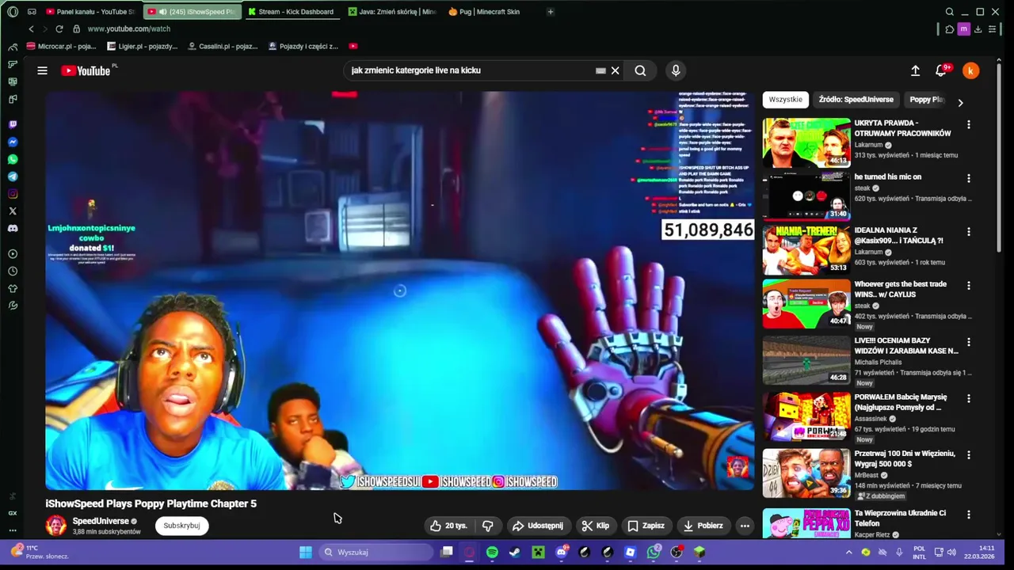Viewport: 1014px width, 570px height.
Task: Mute the audio icon on iShowSpeed tab
Action: (162, 12)
